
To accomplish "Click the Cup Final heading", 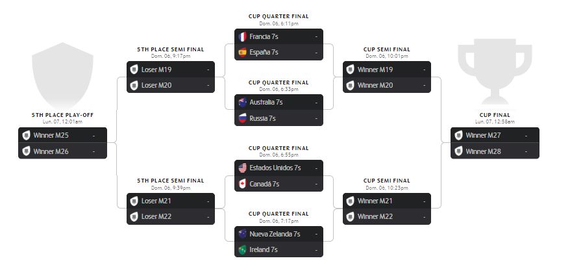I will (495, 115).
